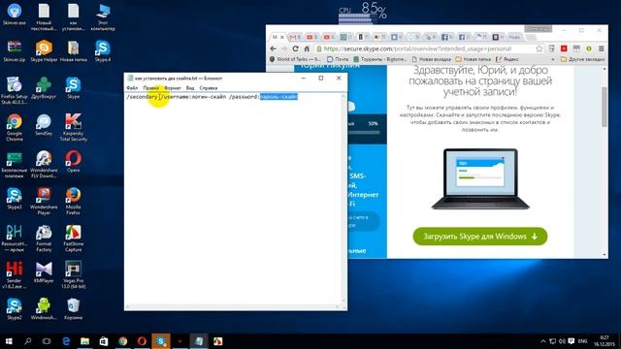Image resolution: width=621 pixels, height=349 pixels.
Task: Open the volume control in tray
Action: [x=562, y=341]
